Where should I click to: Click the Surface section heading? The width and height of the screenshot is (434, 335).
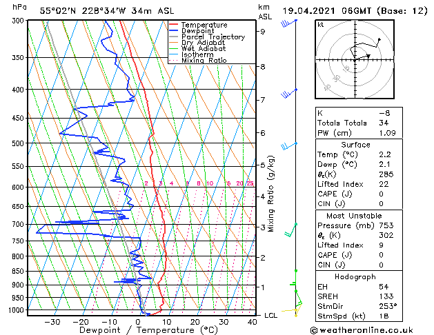(355, 145)
